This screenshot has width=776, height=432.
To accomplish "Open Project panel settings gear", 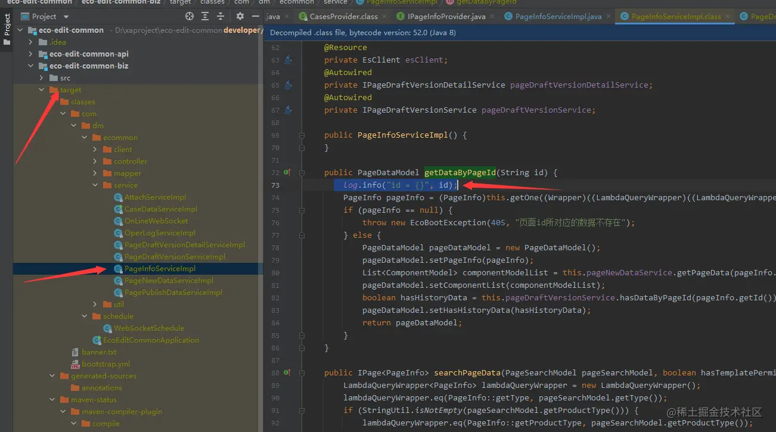I will (240, 17).
